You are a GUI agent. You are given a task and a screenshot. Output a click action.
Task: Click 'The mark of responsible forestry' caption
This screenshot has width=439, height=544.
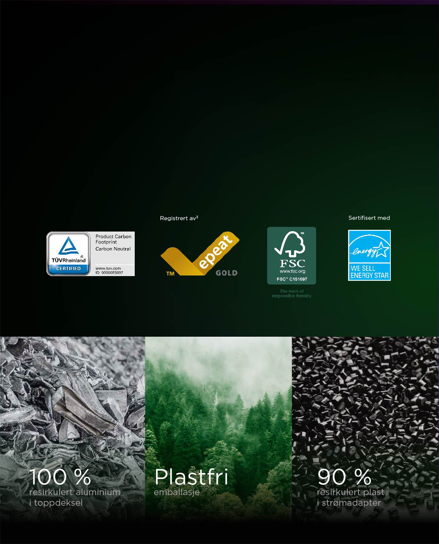click(292, 293)
